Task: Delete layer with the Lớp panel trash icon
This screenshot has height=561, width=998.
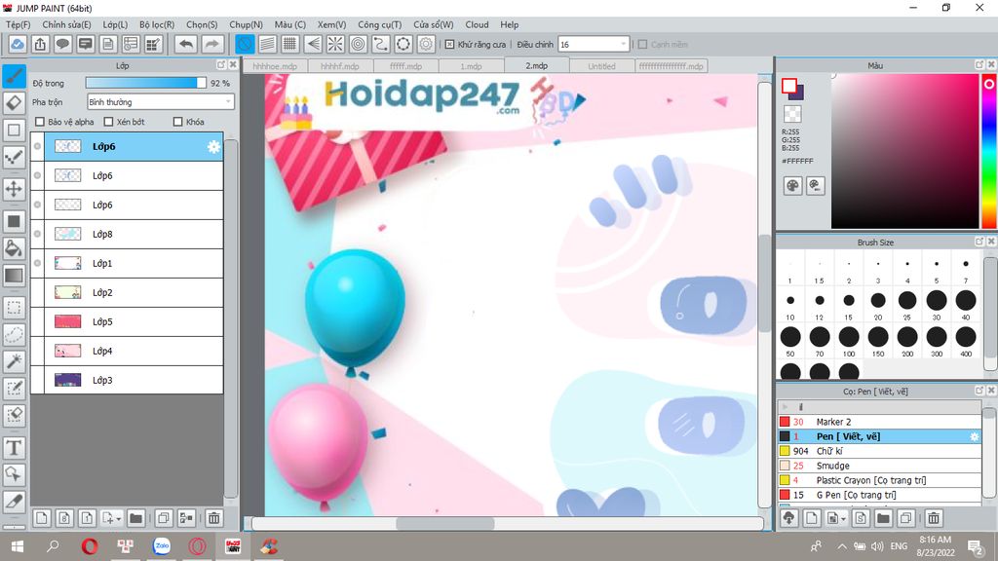Action: pyautogui.click(x=214, y=518)
